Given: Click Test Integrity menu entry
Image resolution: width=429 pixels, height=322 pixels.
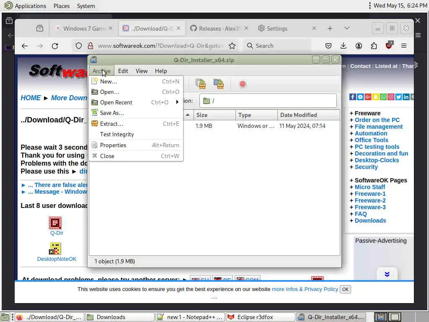Looking at the screenshot, I should [136, 134].
